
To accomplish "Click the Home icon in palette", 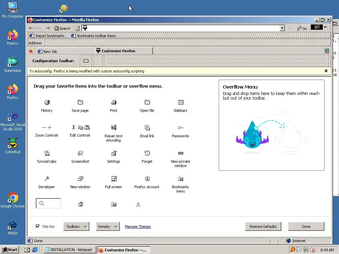I will pos(80,204).
